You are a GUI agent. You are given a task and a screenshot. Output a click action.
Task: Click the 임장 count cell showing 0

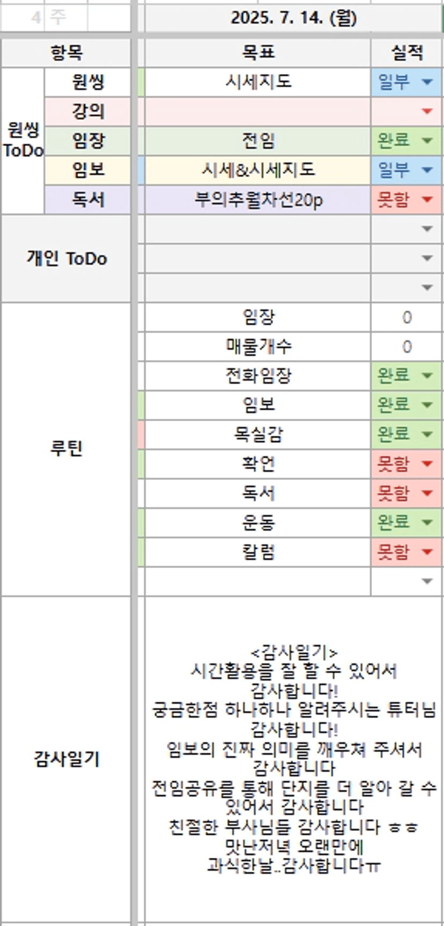point(406,317)
